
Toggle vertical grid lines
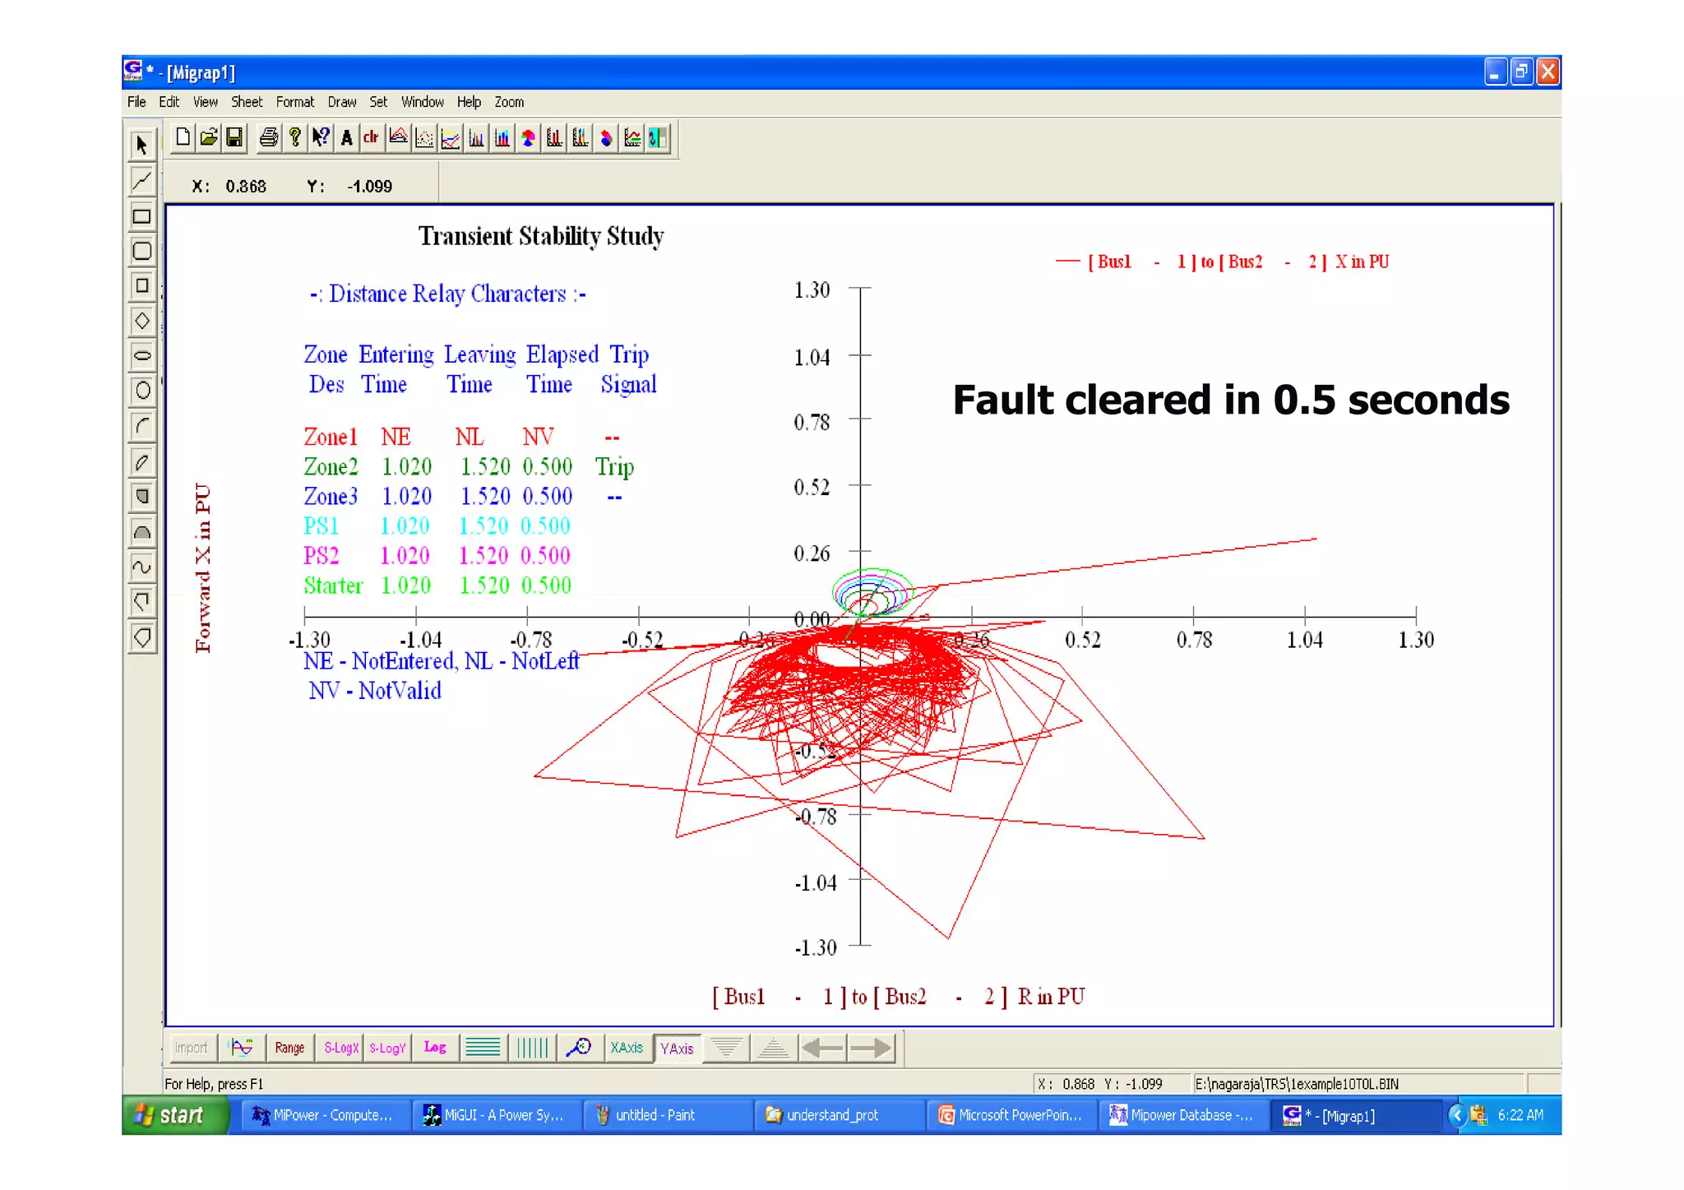531,1048
